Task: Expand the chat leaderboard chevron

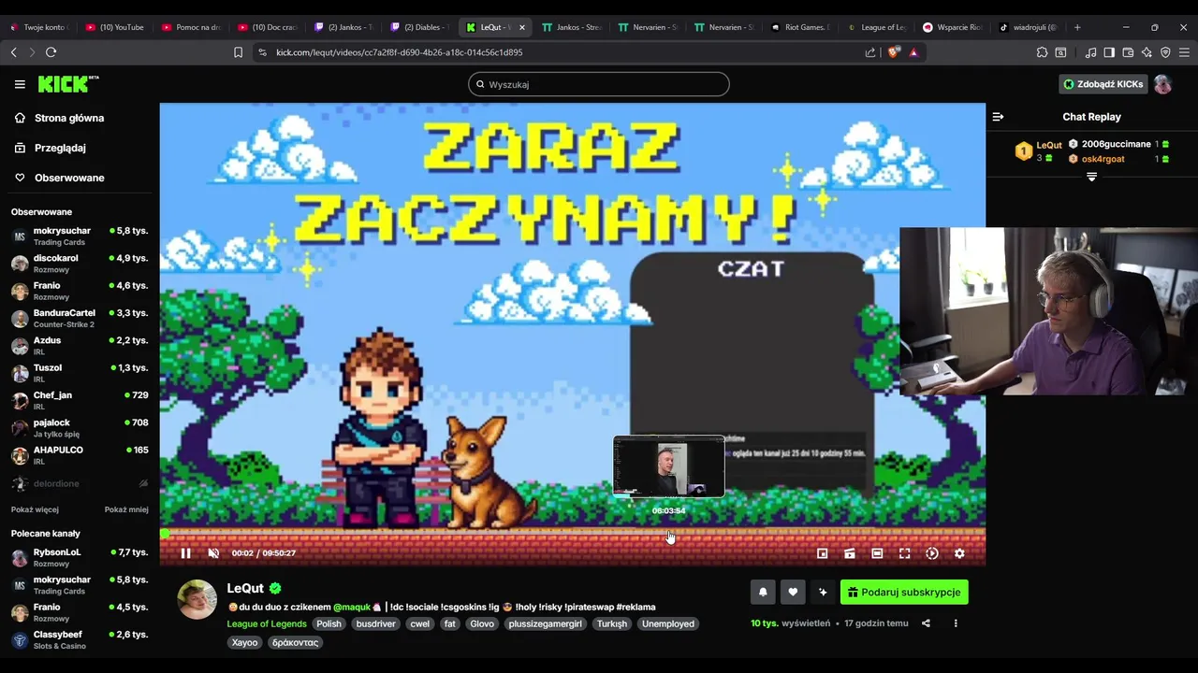Action: click(x=1091, y=177)
